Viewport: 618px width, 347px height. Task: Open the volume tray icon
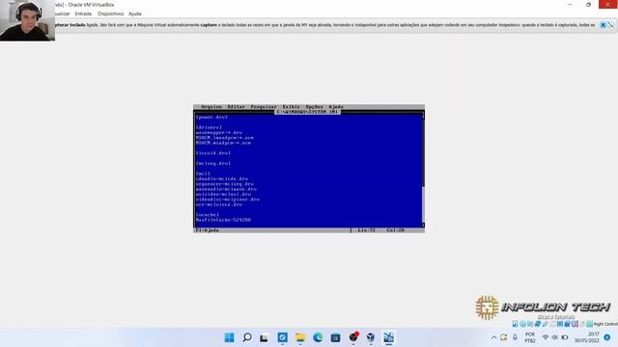tap(555, 337)
